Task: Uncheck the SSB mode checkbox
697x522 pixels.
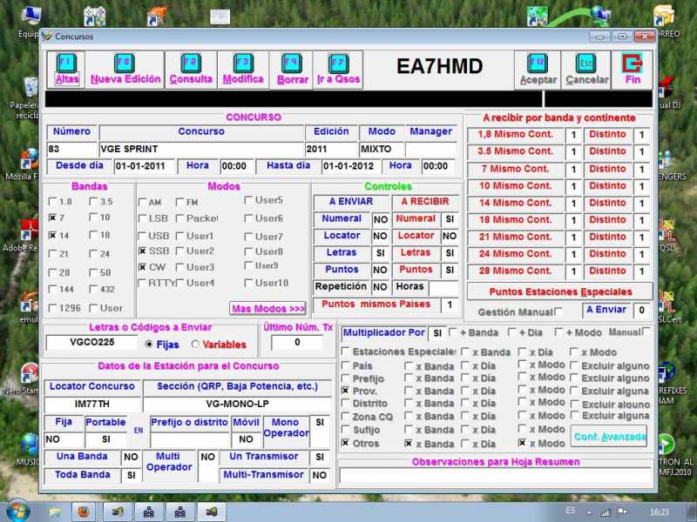Action: point(143,251)
